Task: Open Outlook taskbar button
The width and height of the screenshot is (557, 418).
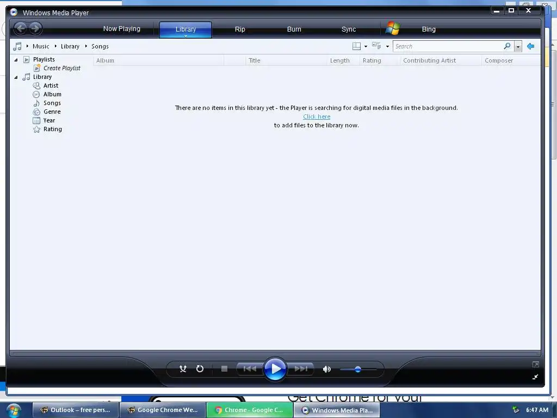Action: [x=75, y=410]
